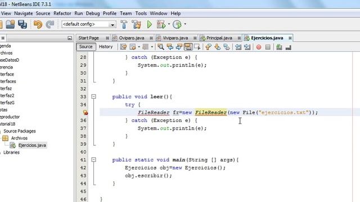Viewport: 360px width, 202px height.
Task: Open the Refactor menu
Action: click(x=62, y=13)
